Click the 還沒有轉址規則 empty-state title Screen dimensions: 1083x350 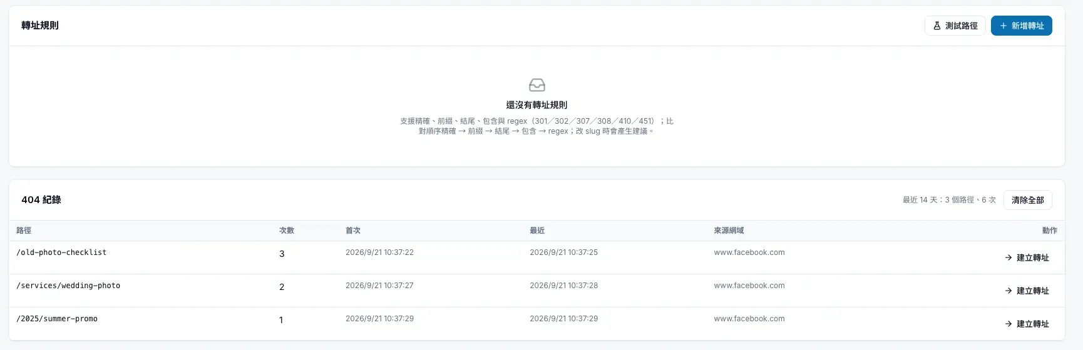click(536, 105)
